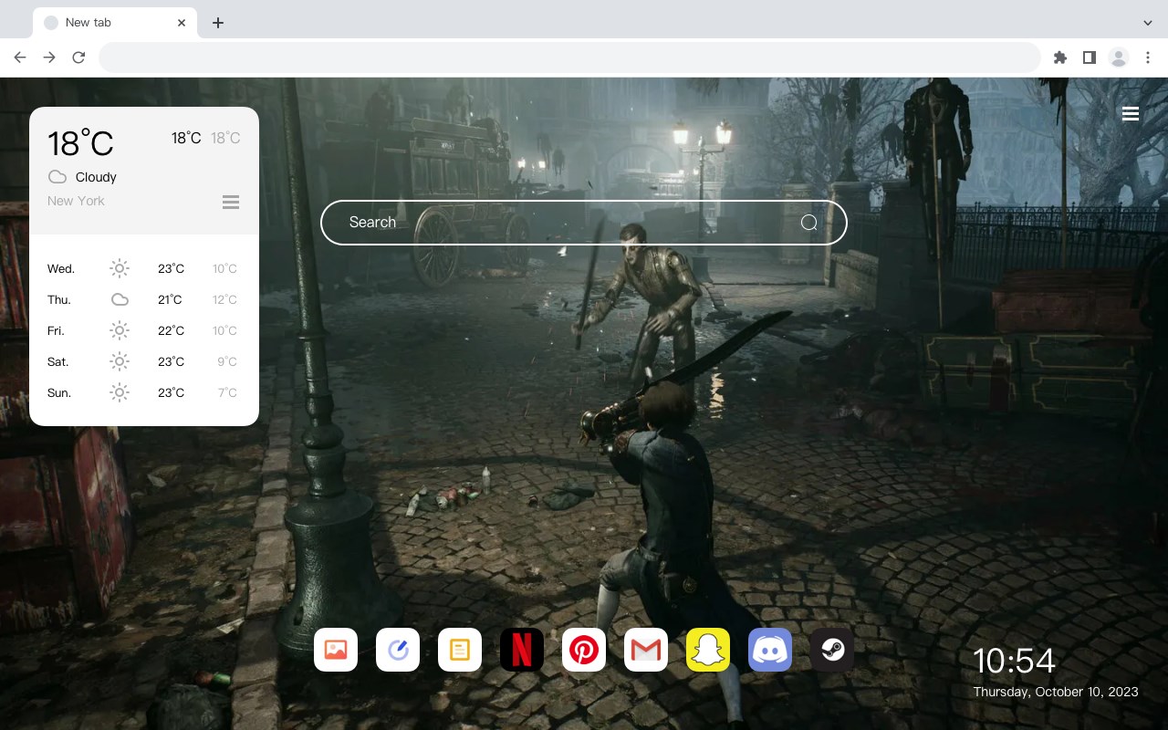Launch the Discord shortcut
This screenshot has height=730, width=1168.
[770, 650]
